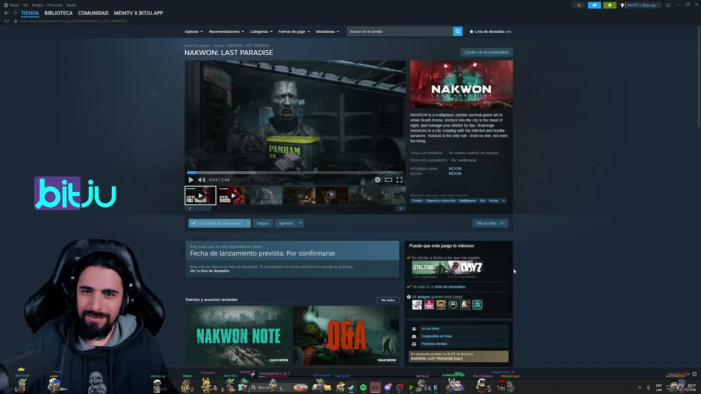Image resolution: width=701 pixels, height=394 pixels.
Task: Expand the wishlist button dropdown arrow
Action: 248,223
